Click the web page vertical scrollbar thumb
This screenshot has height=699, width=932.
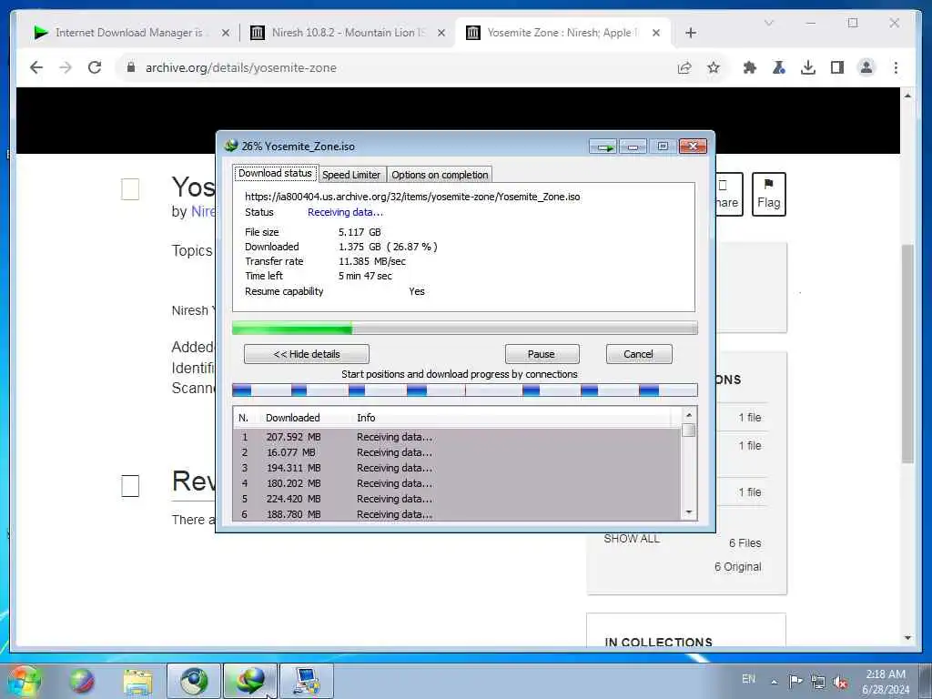907,353
